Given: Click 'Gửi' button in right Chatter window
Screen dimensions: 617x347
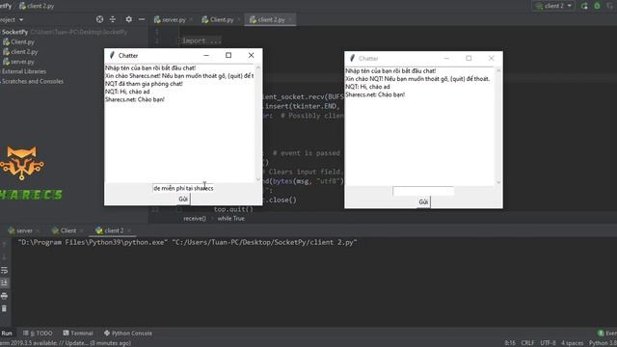Looking at the screenshot, I should pos(423,202).
